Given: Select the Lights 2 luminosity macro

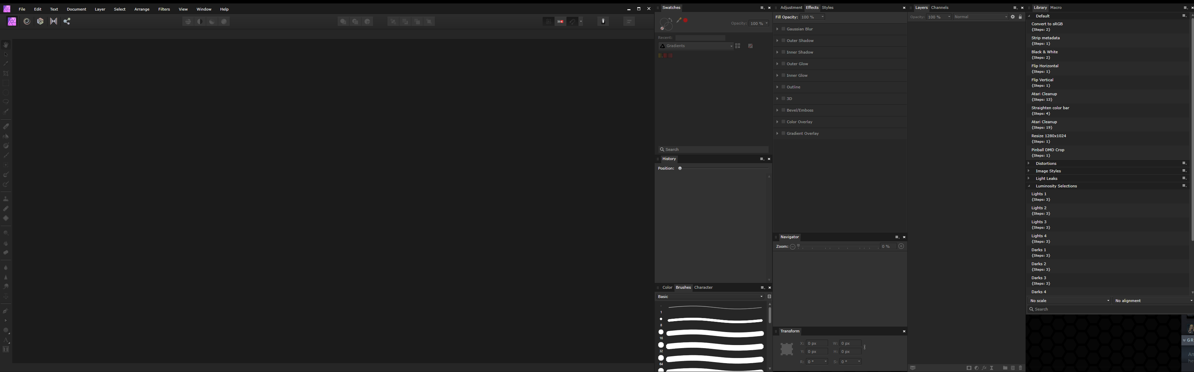Looking at the screenshot, I should click(x=1039, y=210).
